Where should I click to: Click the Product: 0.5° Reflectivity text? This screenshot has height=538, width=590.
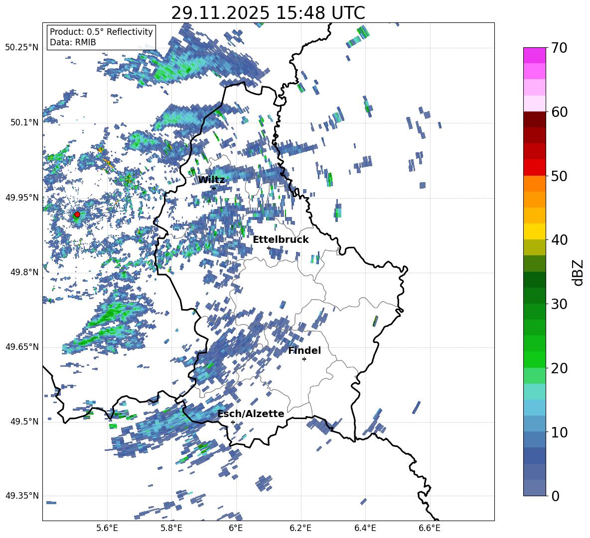(x=101, y=32)
